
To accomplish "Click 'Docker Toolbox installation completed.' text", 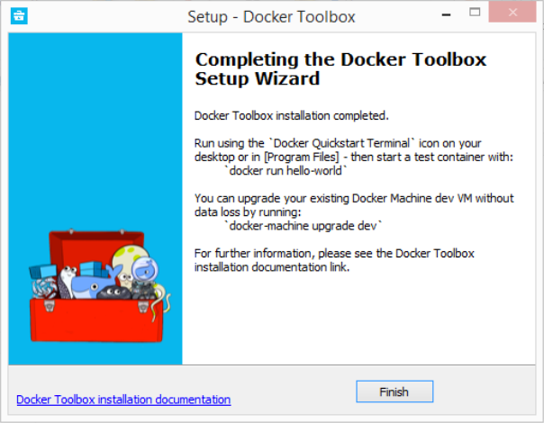I will coord(292,115).
